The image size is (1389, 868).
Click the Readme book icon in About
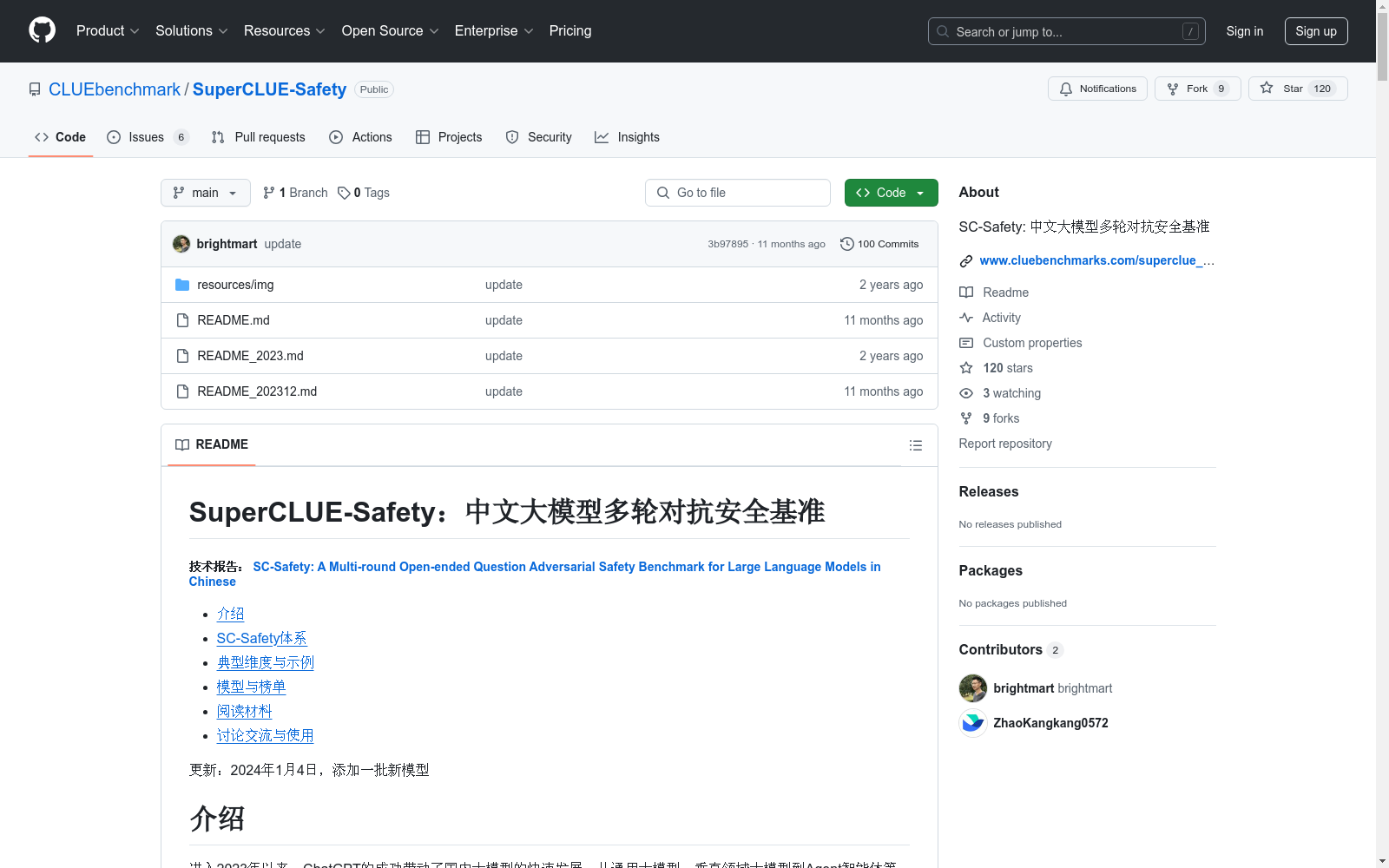click(966, 293)
